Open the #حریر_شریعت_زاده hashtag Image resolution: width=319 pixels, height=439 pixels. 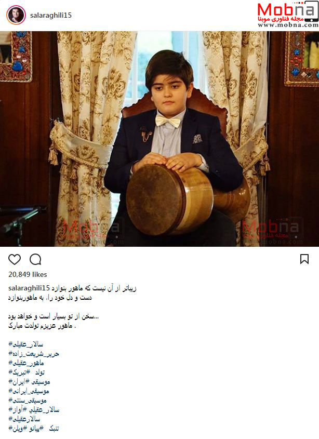coord(34,354)
